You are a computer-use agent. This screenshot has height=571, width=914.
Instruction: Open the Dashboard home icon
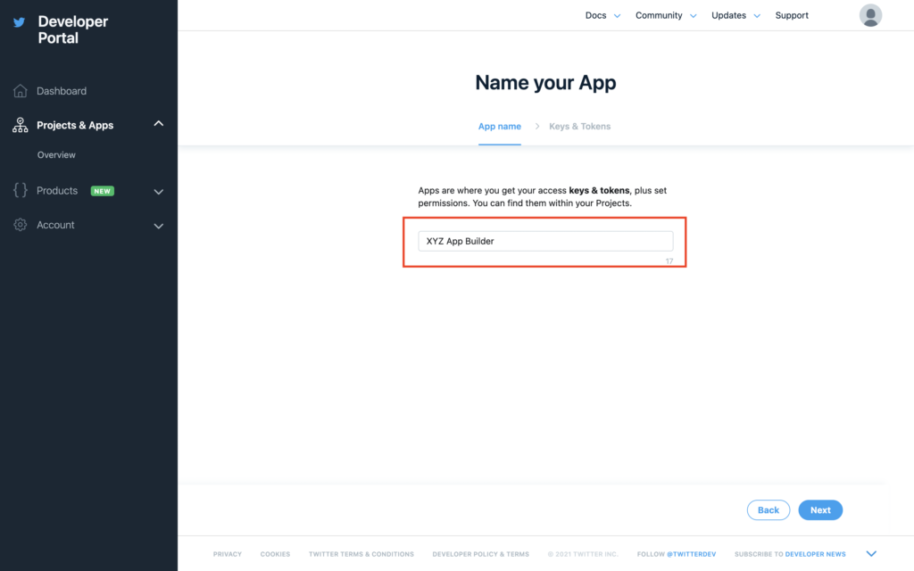(x=21, y=91)
